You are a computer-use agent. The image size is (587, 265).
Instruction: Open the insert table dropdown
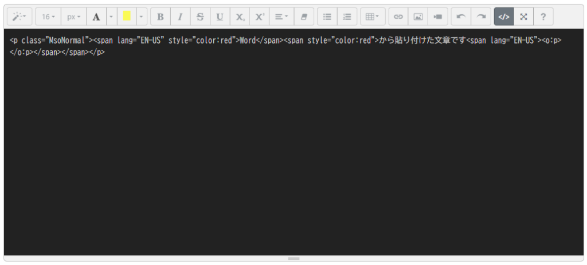[x=373, y=17]
